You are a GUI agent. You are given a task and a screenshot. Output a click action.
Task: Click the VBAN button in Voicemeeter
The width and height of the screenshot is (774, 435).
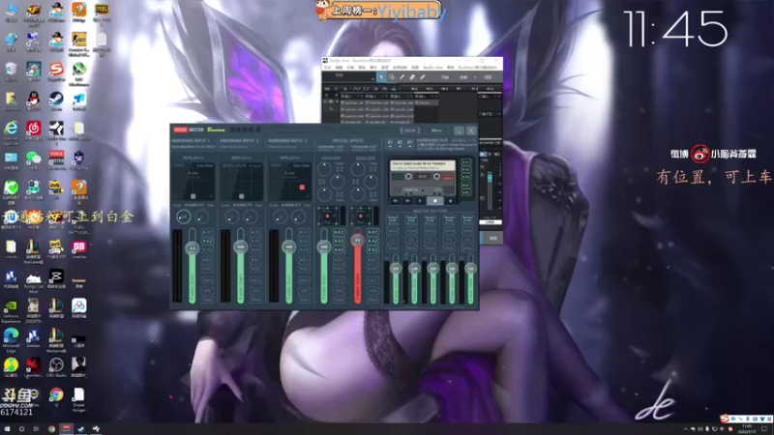click(x=410, y=130)
